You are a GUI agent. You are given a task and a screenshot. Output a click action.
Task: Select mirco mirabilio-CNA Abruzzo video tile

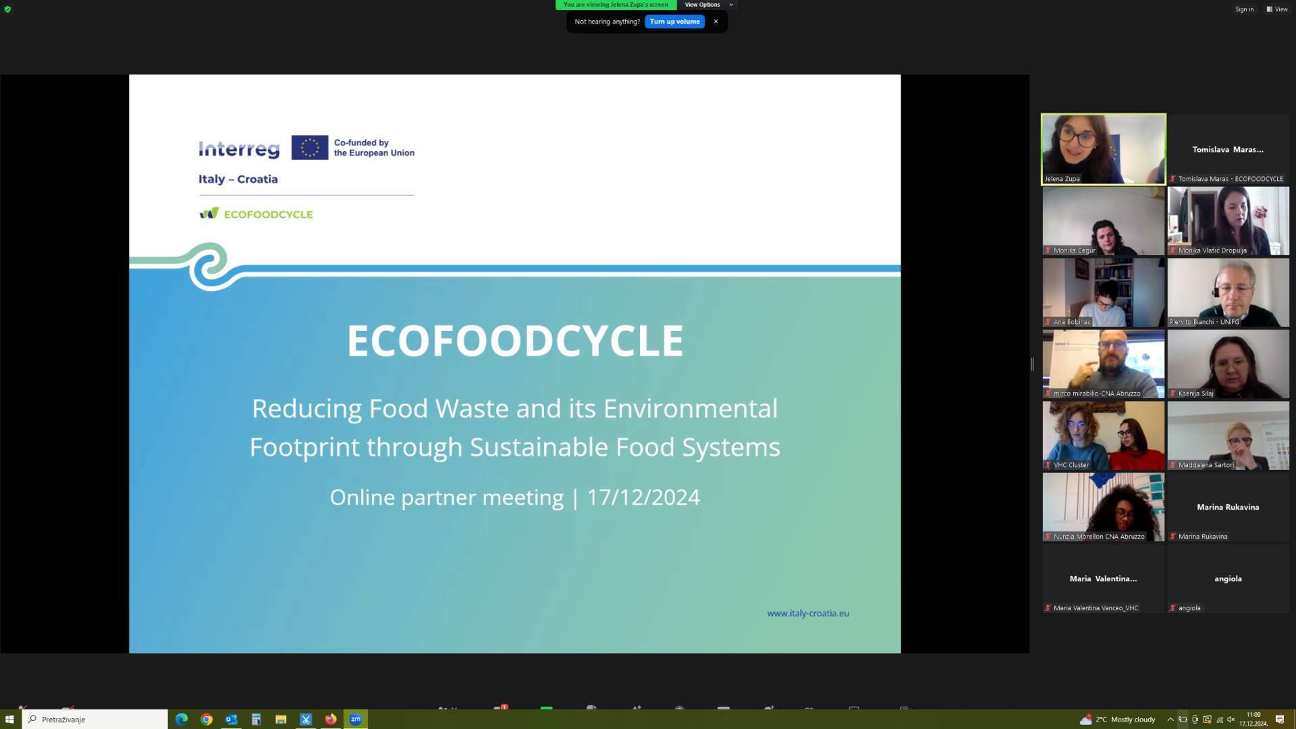1103,364
